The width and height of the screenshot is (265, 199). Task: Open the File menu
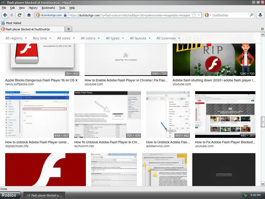coord(4,8)
